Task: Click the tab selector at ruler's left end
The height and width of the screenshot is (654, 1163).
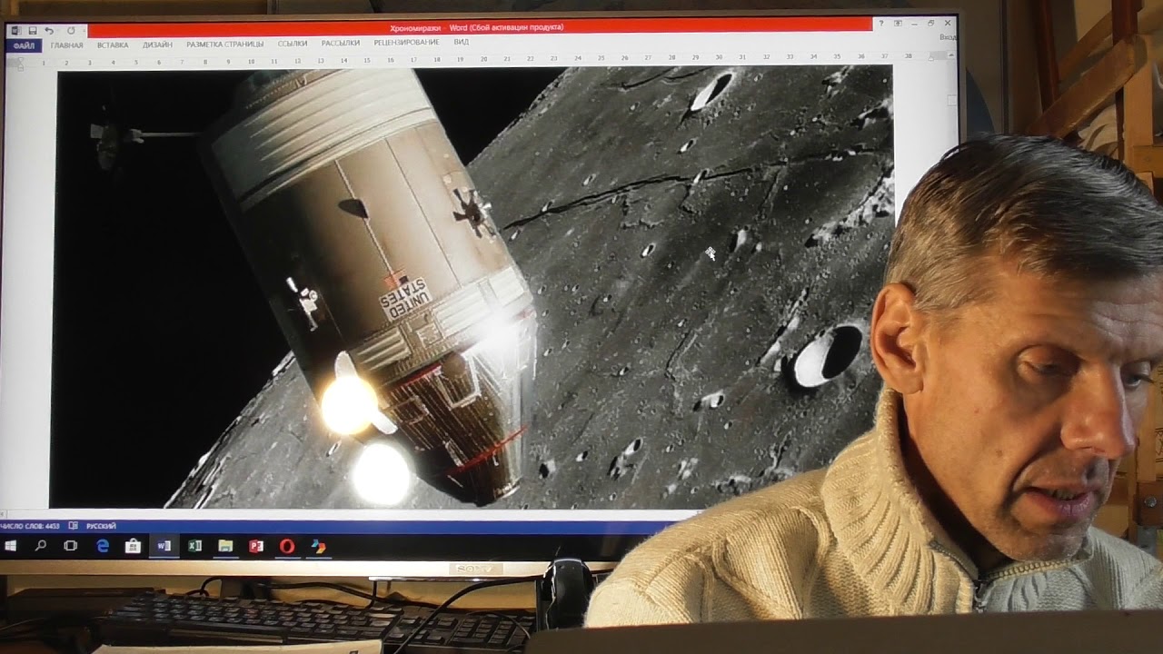Action: point(19,64)
